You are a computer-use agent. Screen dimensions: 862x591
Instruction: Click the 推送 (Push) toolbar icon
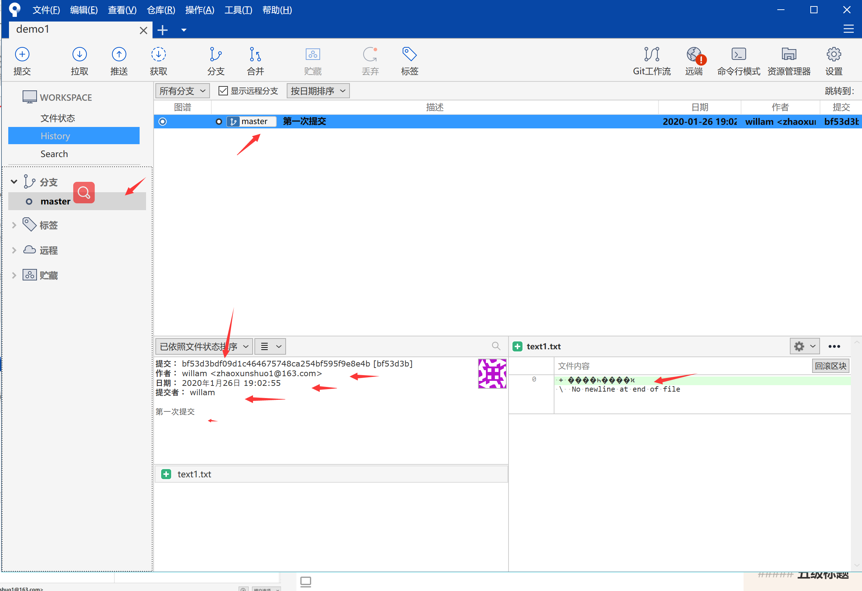point(119,55)
